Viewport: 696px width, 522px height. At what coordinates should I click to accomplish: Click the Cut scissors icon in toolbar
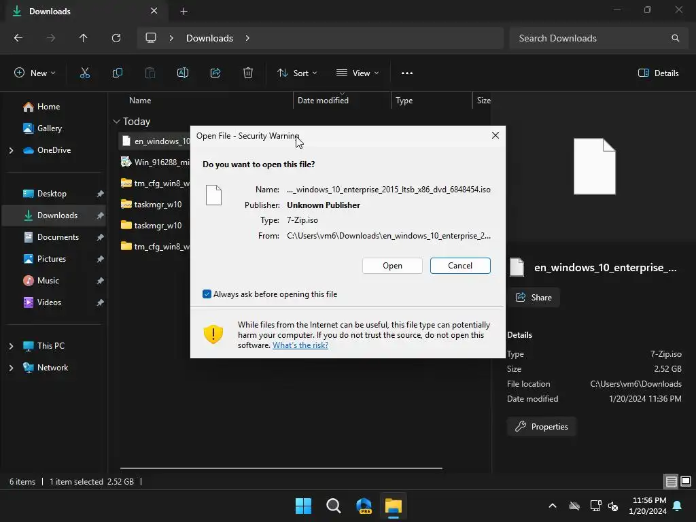pos(85,73)
